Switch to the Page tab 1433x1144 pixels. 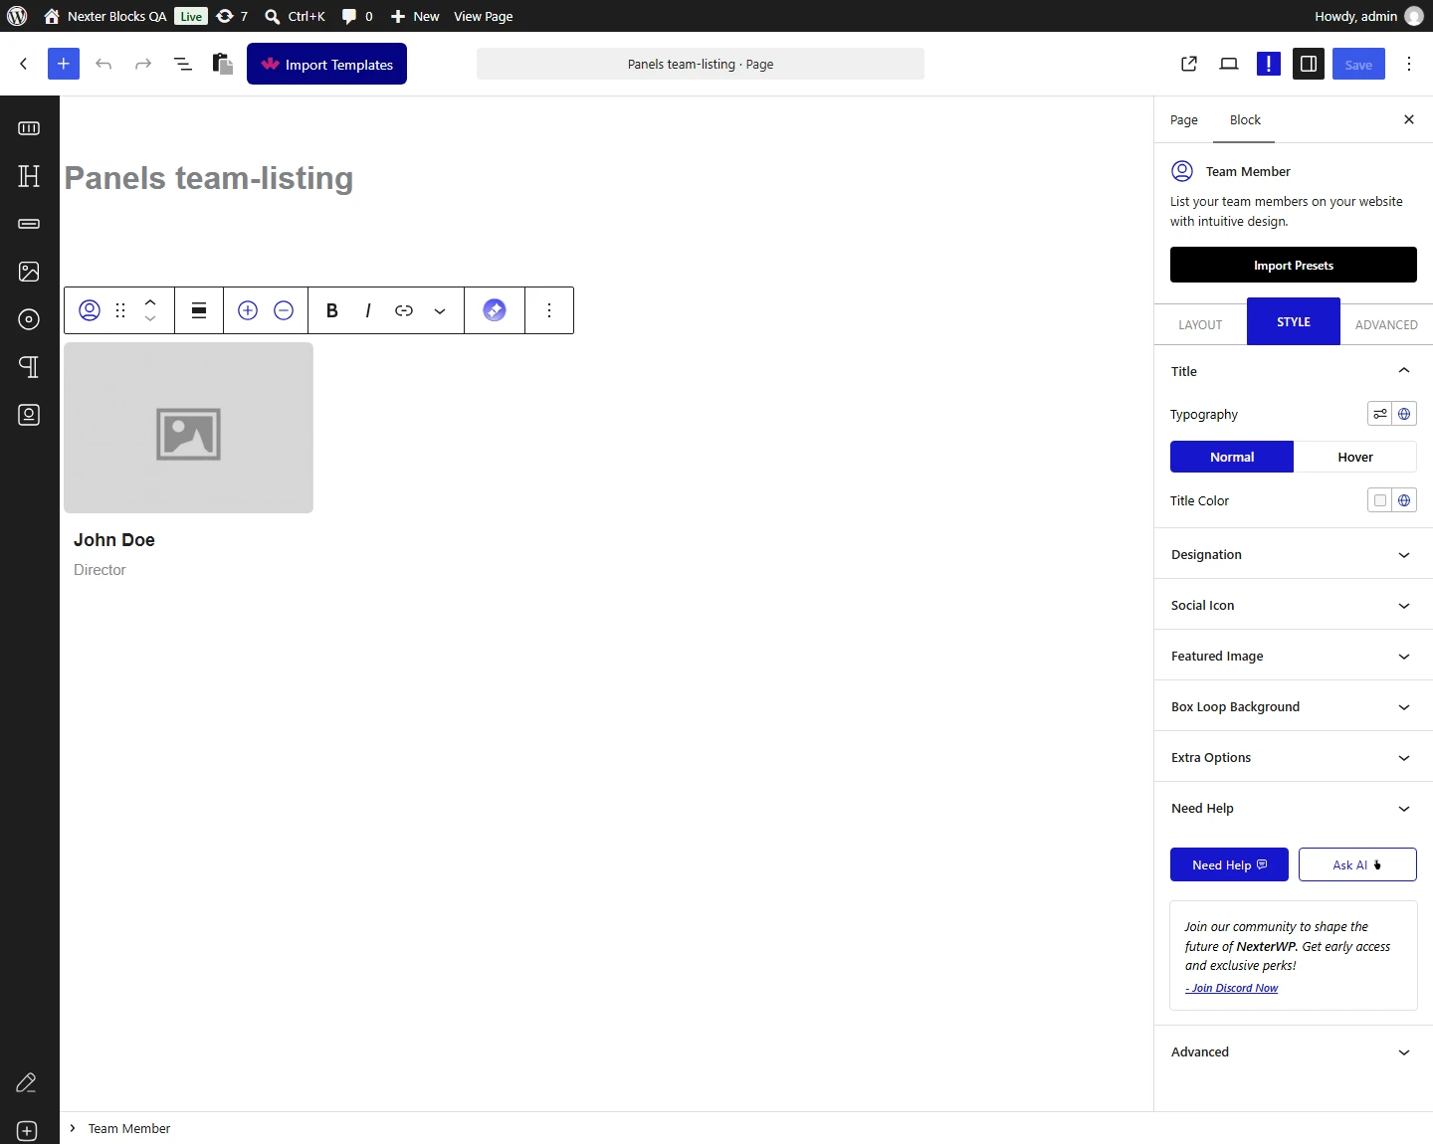click(x=1184, y=119)
